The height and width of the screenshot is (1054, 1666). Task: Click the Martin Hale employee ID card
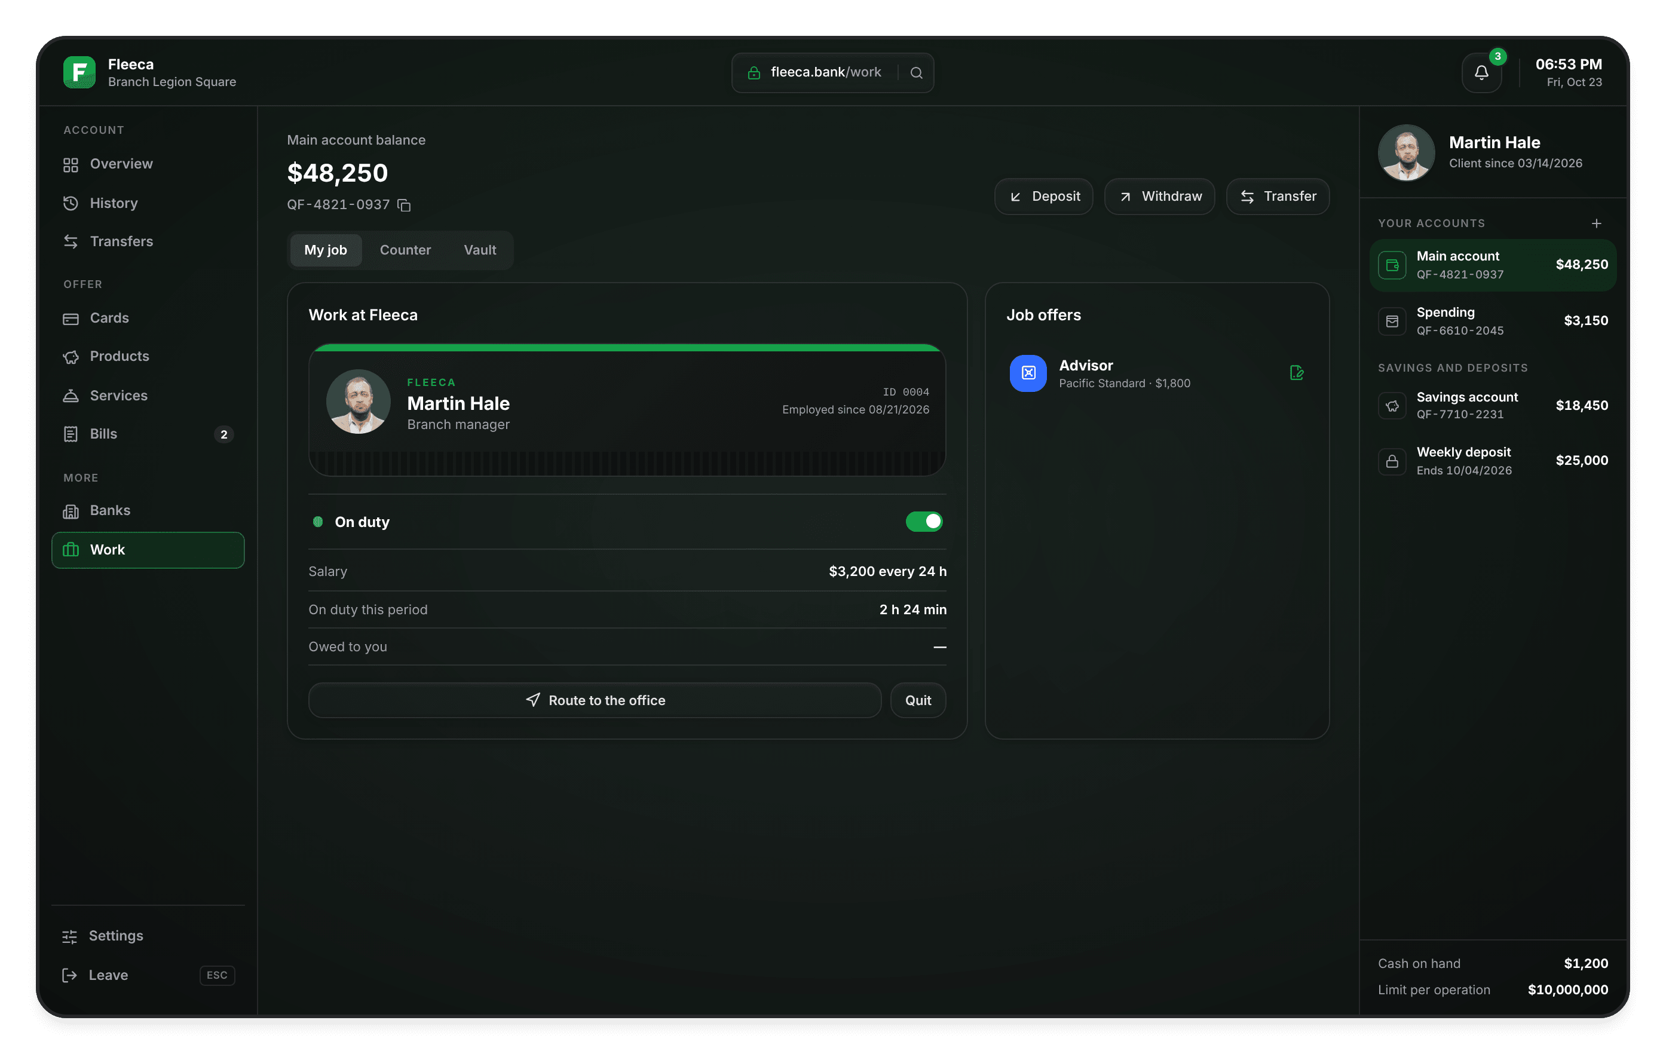[x=627, y=409]
